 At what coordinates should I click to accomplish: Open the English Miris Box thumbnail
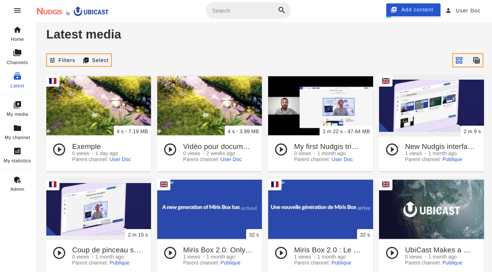[x=209, y=209]
